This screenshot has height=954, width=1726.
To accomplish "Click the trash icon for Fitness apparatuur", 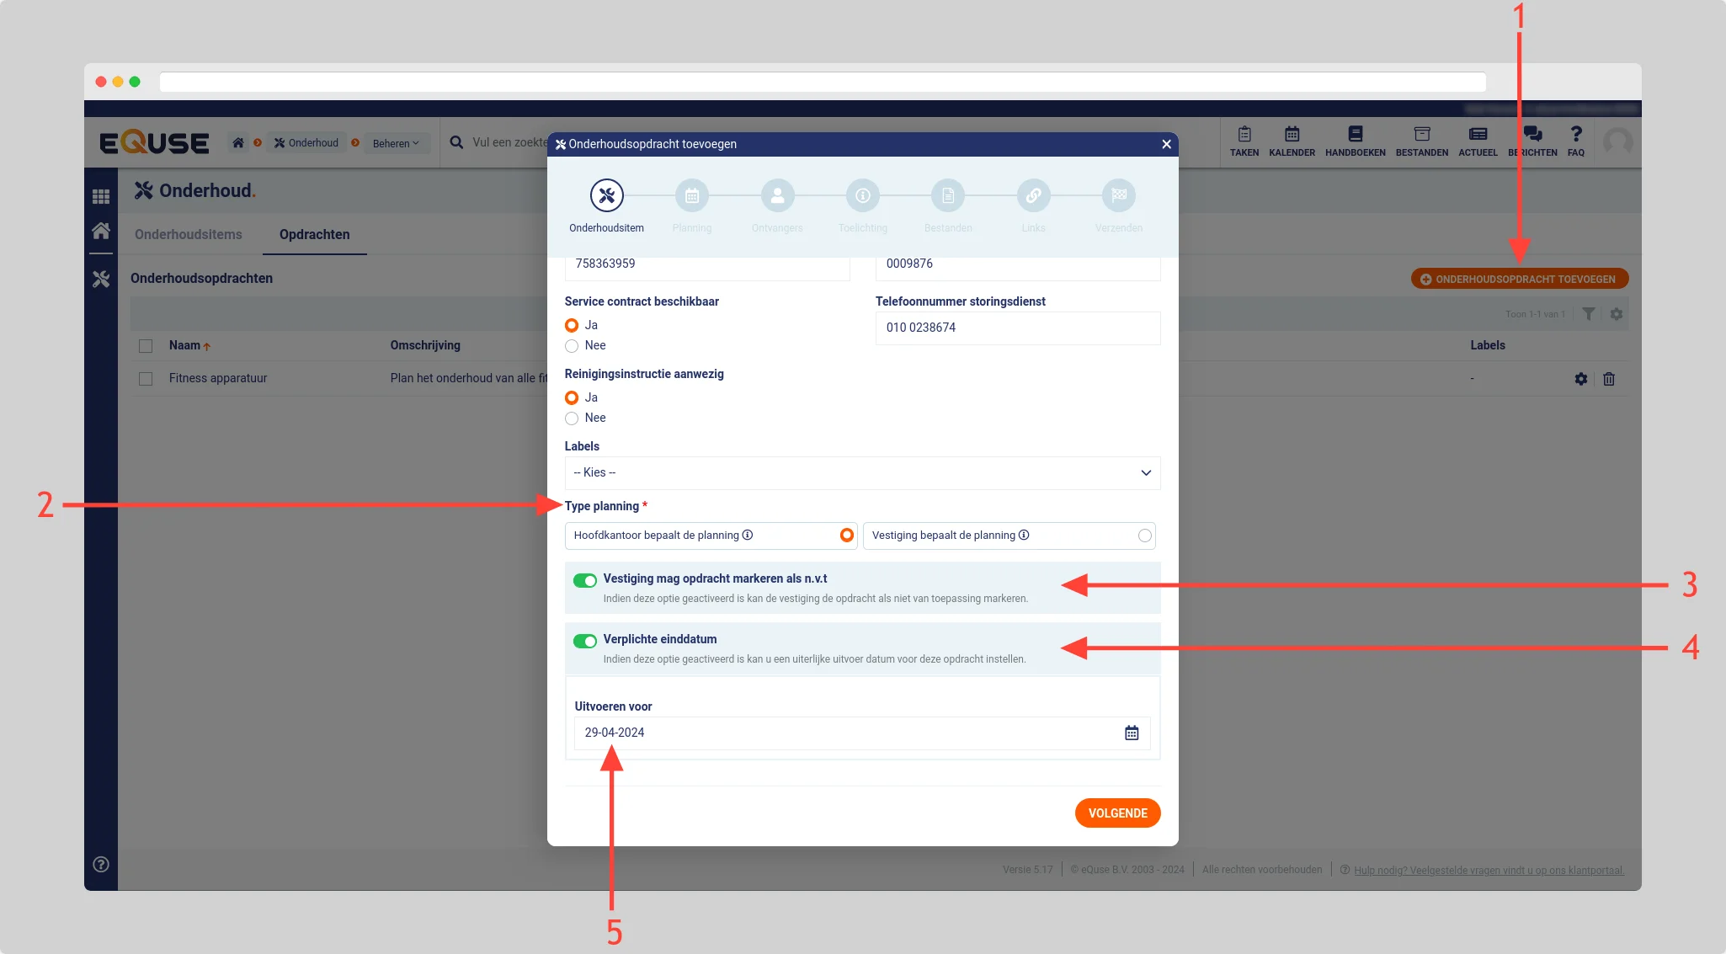I will (1609, 379).
